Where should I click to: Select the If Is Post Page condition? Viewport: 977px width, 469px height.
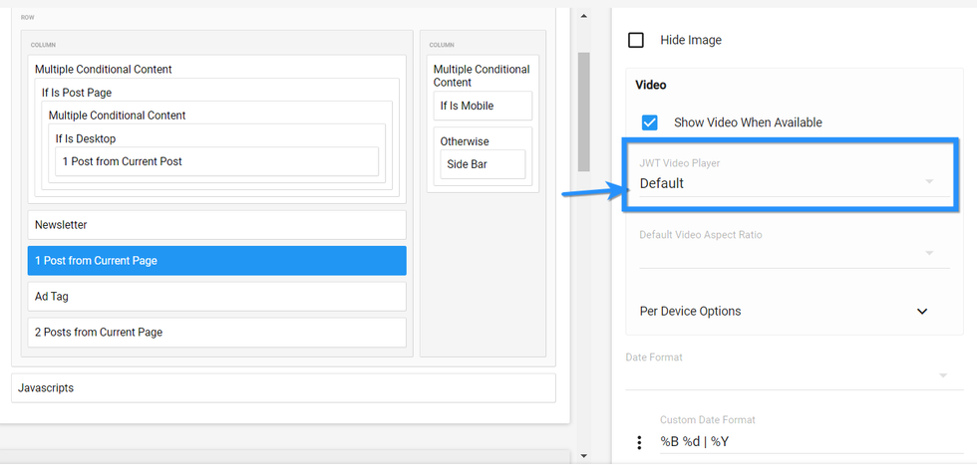click(77, 93)
